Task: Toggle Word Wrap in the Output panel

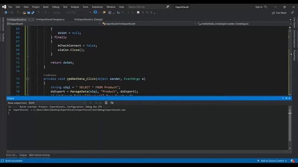Action: click(112, 103)
